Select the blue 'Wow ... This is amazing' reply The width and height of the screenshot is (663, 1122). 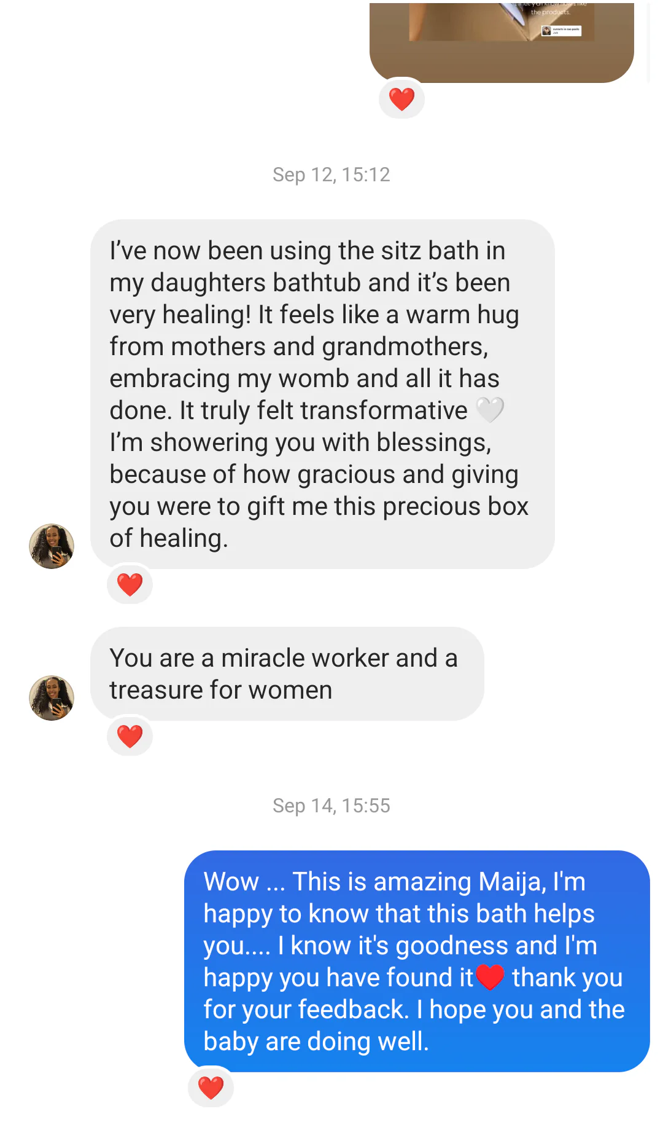[416, 961]
